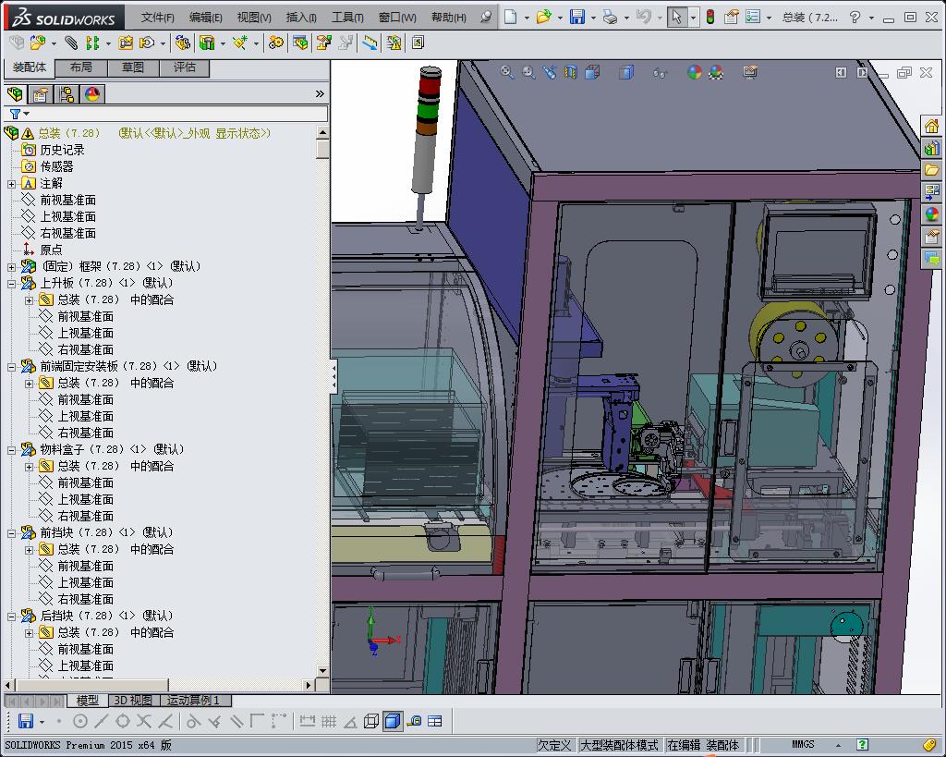The width and height of the screenshot is (946, 757).
Task: Click Zoom to Fit in viewport toolbar
Action: pyautogui.click(x=507, y=72)
